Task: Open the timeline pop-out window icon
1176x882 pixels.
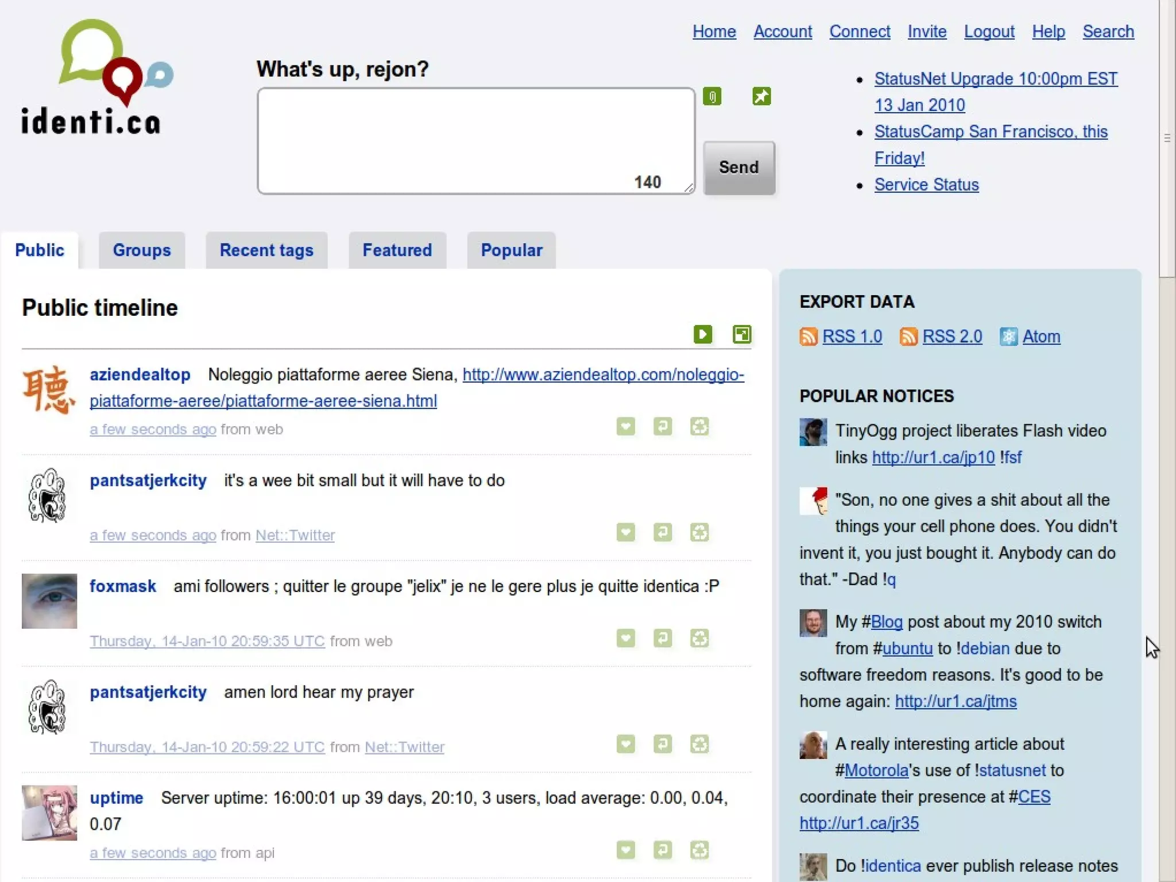Action: [742, 334]
